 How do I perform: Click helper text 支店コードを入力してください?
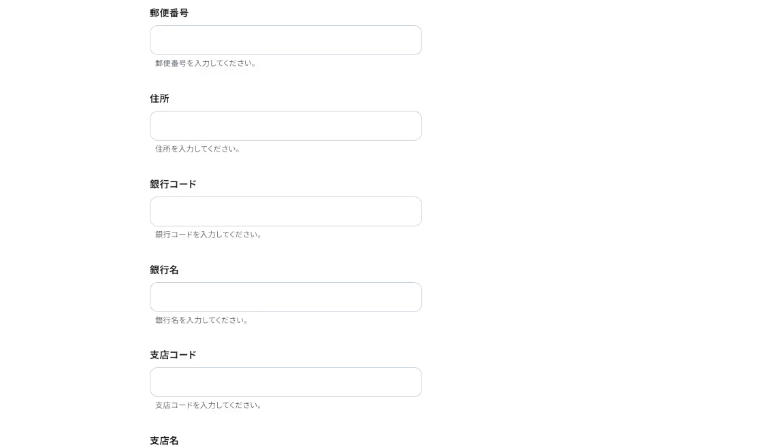tap(208, 405)
